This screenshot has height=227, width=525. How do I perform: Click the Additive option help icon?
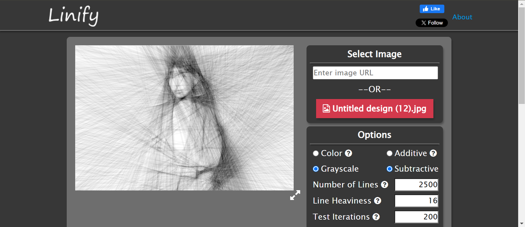pyautogui.click(x=433, y=153)
